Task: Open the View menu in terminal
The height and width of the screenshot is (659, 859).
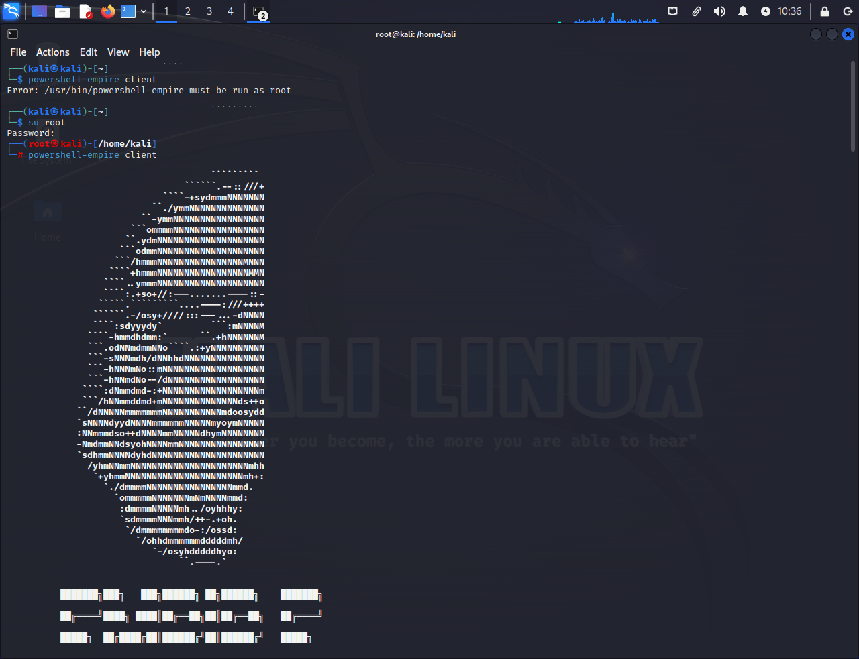Action: click(118, 52)
